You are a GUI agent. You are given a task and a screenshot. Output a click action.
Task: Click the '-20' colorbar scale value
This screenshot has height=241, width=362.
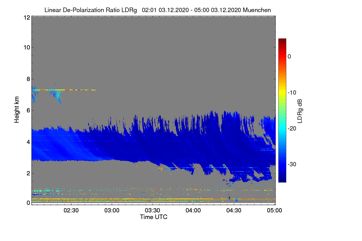(x=291, y=129)
